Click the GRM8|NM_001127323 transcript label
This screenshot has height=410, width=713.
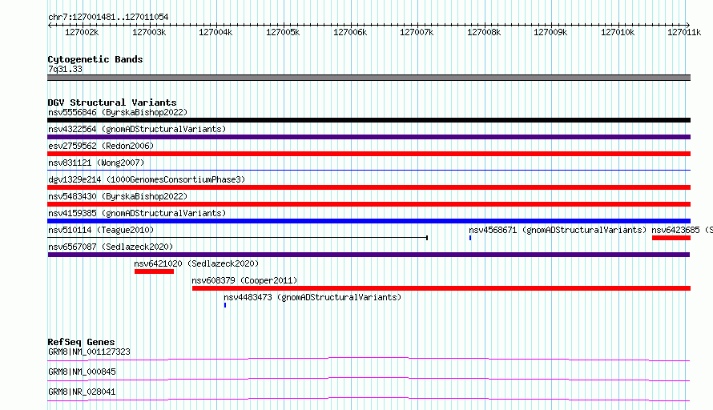click(89, 352)
